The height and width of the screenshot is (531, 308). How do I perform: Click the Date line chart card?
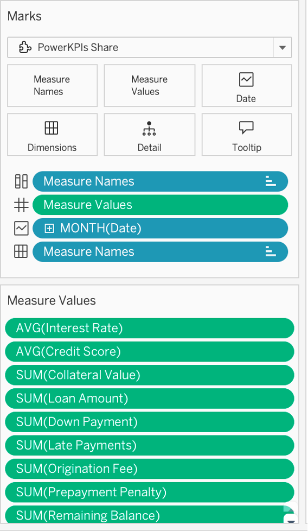click(247, 86)
